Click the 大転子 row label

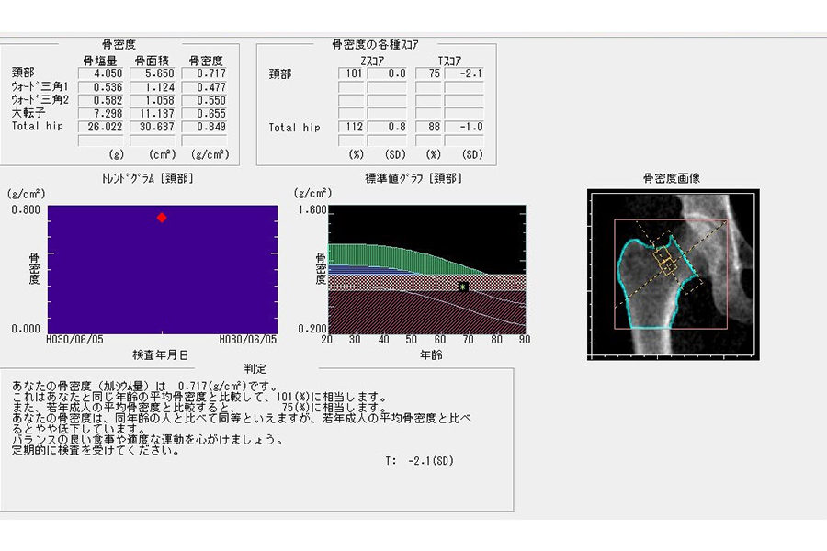tap(28, 113)
